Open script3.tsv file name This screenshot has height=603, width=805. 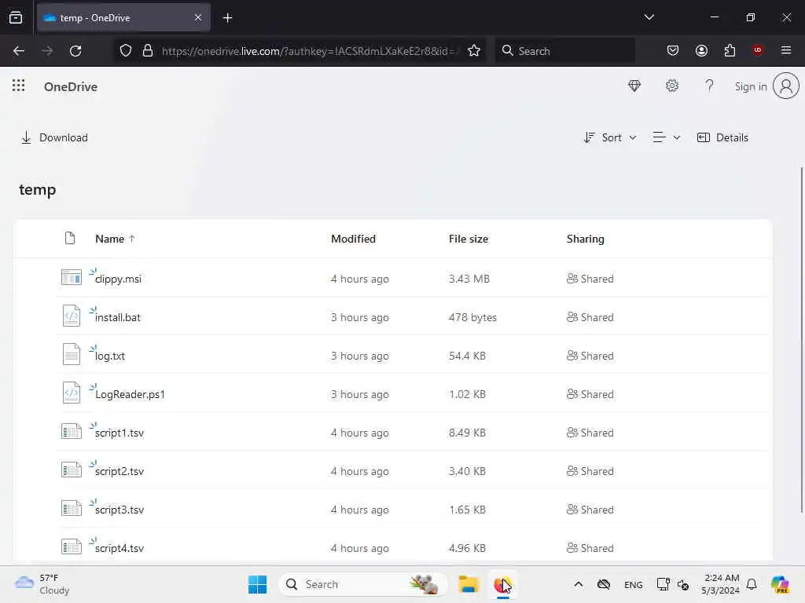tap(119, 510)
